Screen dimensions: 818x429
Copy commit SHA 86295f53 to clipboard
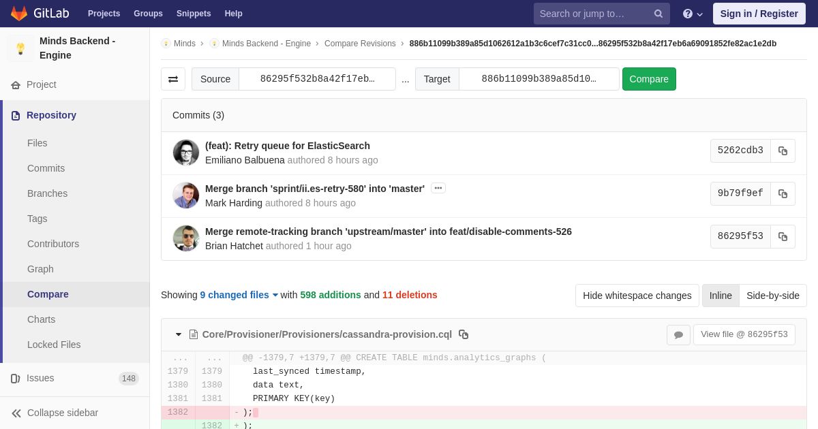pos(783,236)
